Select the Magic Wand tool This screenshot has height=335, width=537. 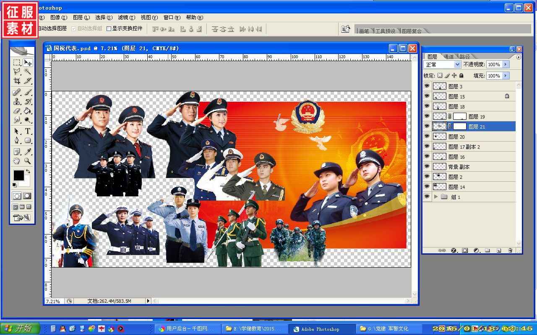coord(28,72)
